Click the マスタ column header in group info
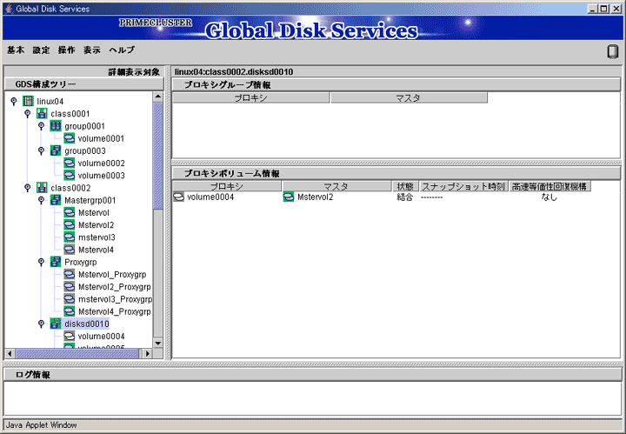Image resolution: width=626 pixels, height=434 pixels. tap(409, 97)
